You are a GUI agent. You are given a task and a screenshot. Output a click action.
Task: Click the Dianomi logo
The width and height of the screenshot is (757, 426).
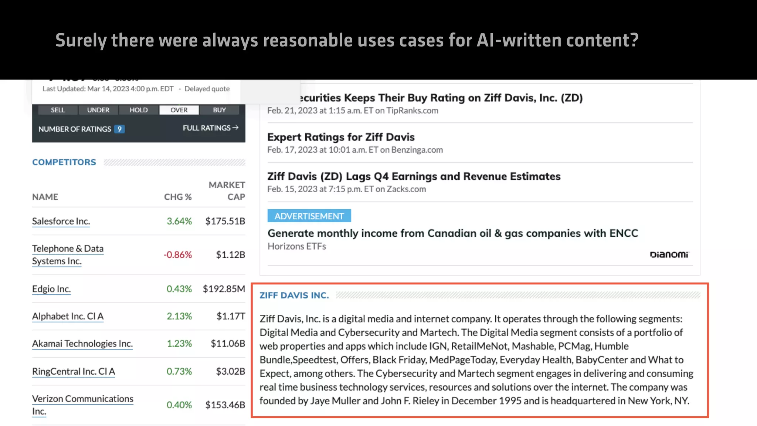(669, 254)
